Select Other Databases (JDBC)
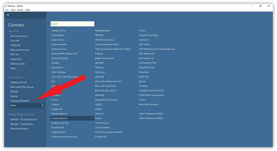Screen dimensions: 277x151 (x=151, y=114)
